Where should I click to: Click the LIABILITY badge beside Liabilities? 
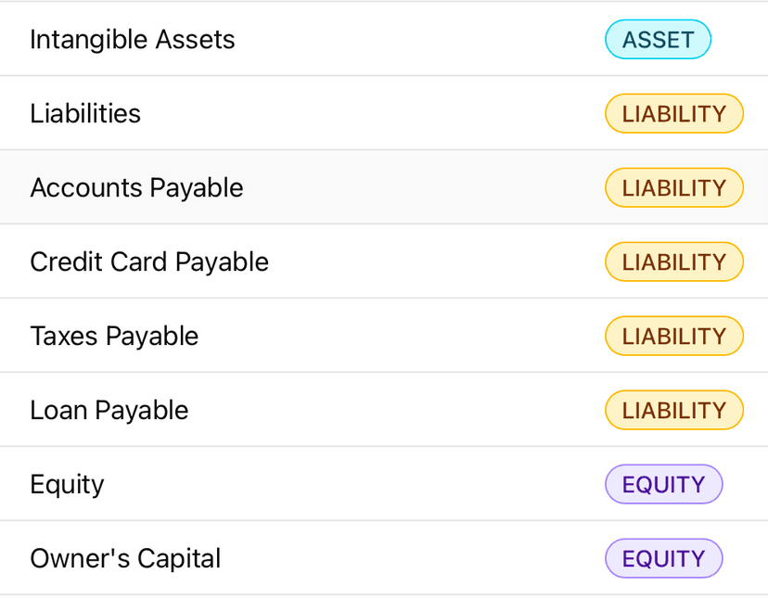[673, 114]
